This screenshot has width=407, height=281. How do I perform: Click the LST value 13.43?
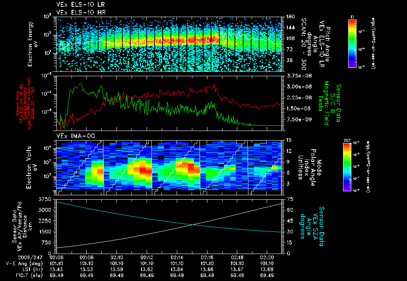click(x=56, y=269)
